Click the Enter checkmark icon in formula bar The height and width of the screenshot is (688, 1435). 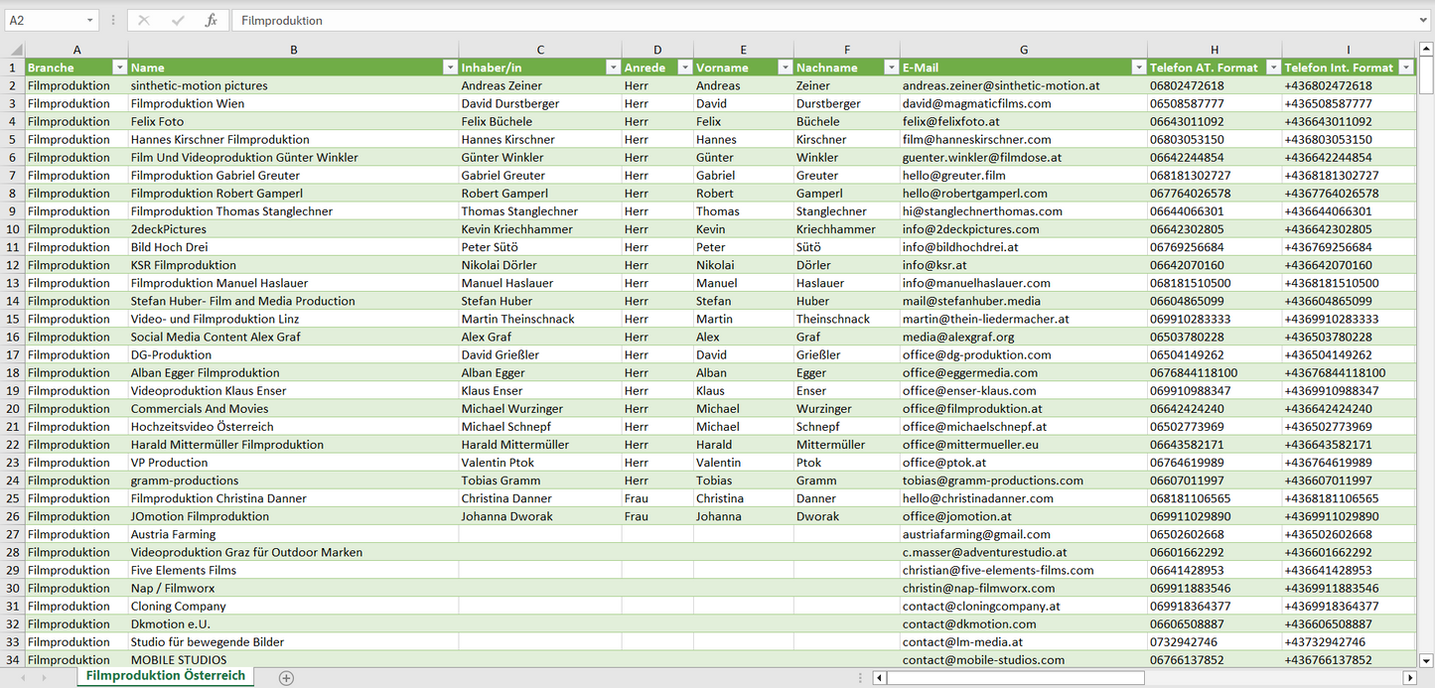click(x=178, y=20)
